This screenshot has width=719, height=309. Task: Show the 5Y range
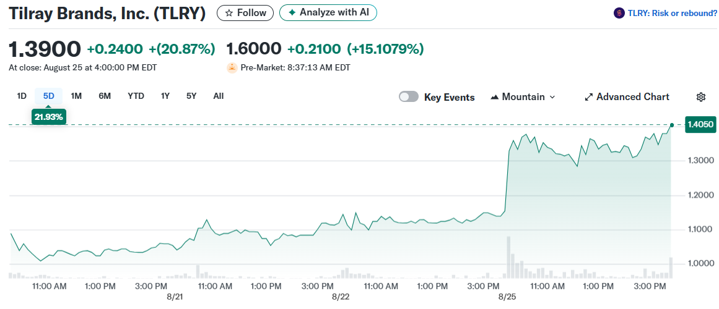click(x=191, y=96)
